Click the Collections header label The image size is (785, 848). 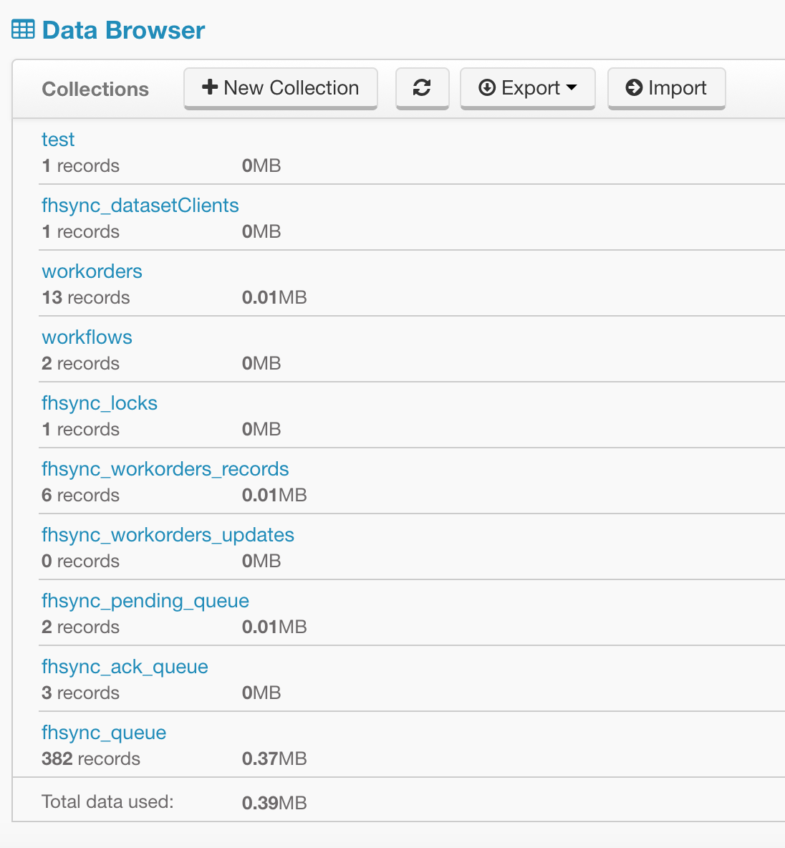pyautogui.click(x=95, y=90)
